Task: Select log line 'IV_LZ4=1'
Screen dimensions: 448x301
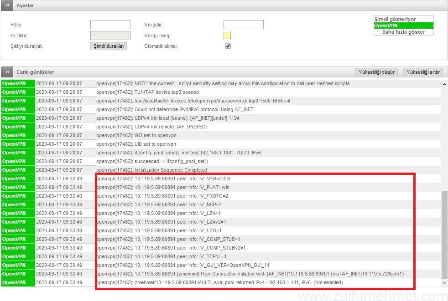Action: coord(220,214)
